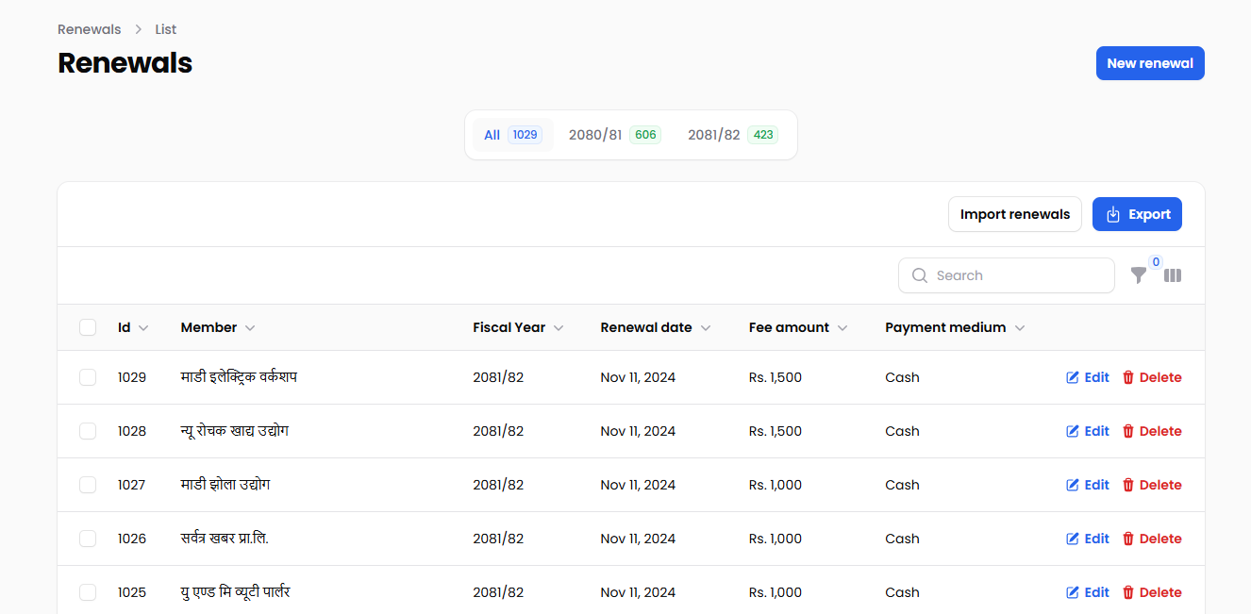
Task: Switch to the 2080/81 tab
Action: coord(614,135)
